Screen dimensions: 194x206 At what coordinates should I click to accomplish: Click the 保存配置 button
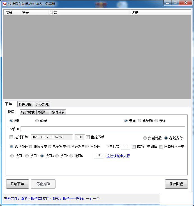[176, 184]
